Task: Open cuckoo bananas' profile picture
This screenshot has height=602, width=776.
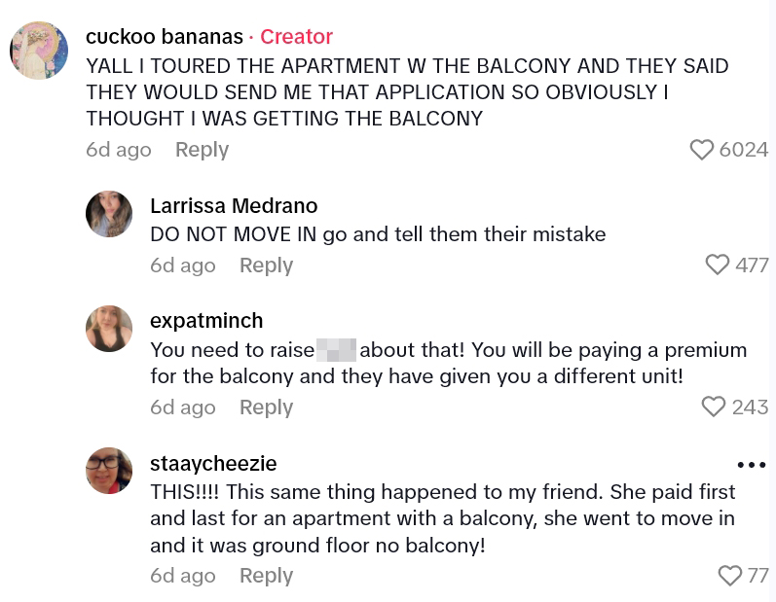Action: 39,51
